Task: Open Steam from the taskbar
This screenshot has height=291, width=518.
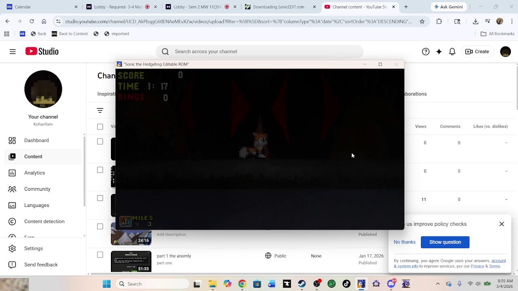Action: (301, 284)
